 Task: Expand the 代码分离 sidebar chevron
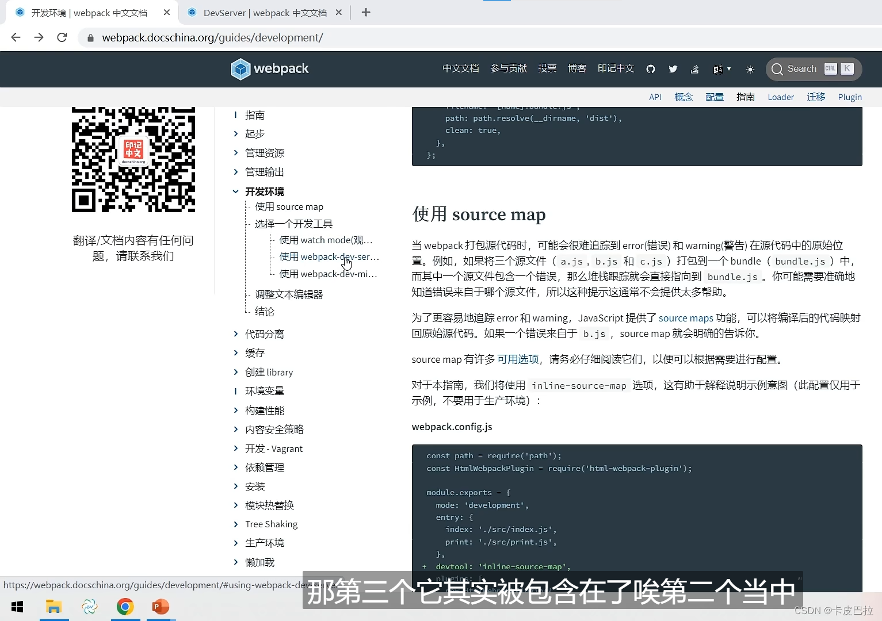coord(235,334)
